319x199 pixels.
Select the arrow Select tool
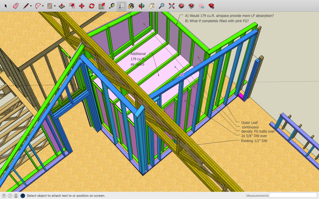coord(6,6)
